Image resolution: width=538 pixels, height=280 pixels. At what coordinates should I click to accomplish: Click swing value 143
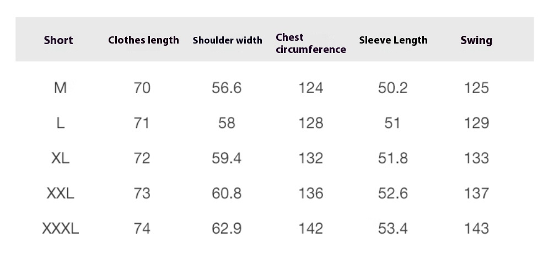click(476, 229)
